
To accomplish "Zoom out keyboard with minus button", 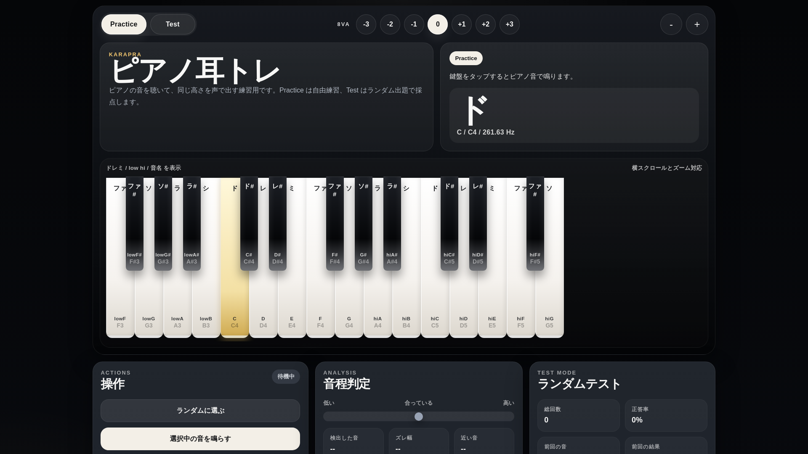I will coord(671,24).
